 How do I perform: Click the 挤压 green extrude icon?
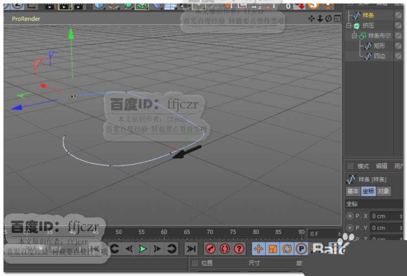point(357,26)
